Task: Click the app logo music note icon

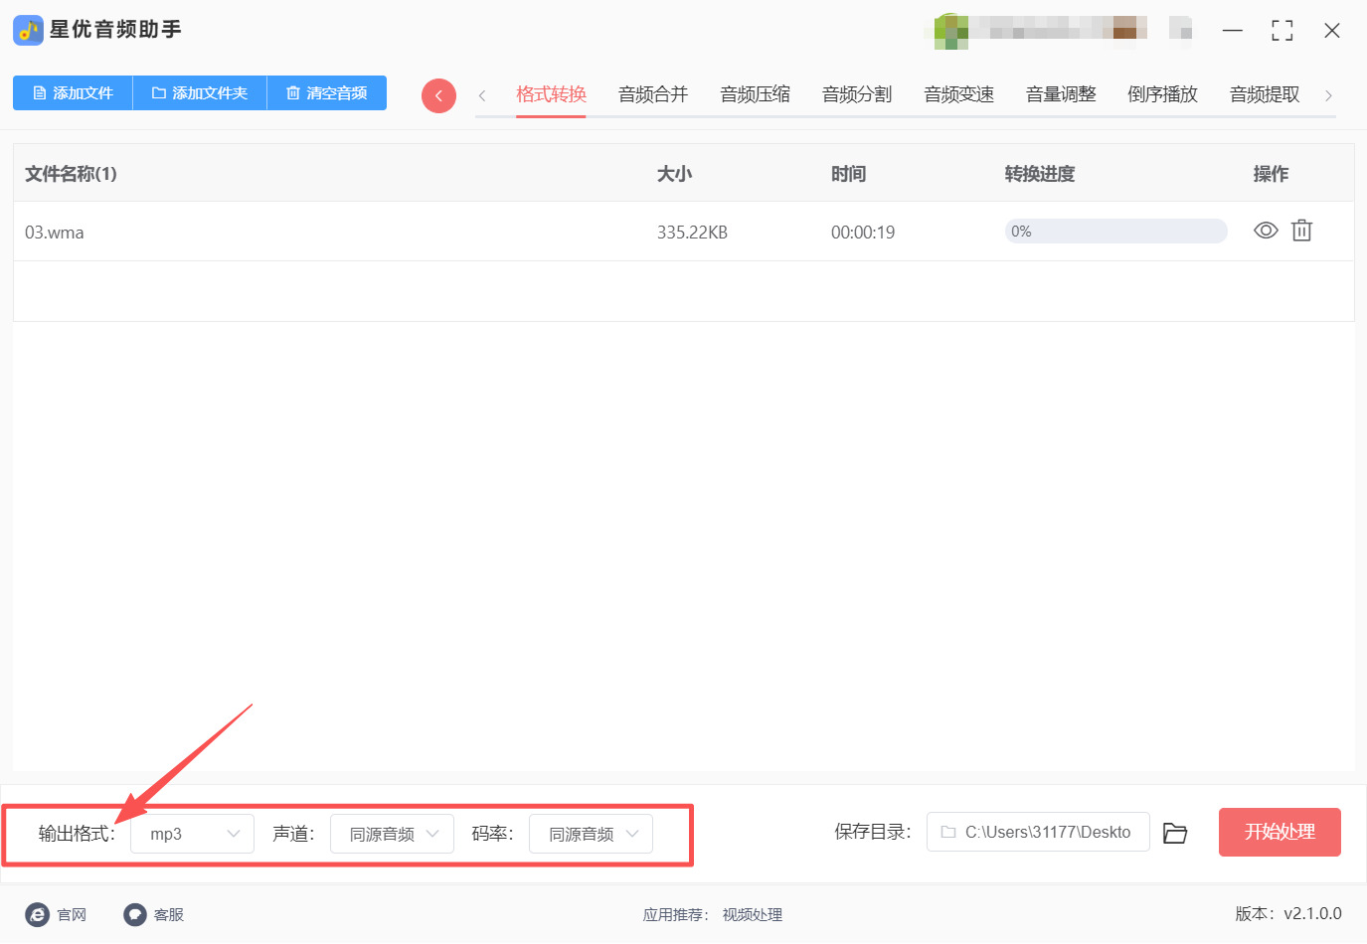Action: point(28,29)
